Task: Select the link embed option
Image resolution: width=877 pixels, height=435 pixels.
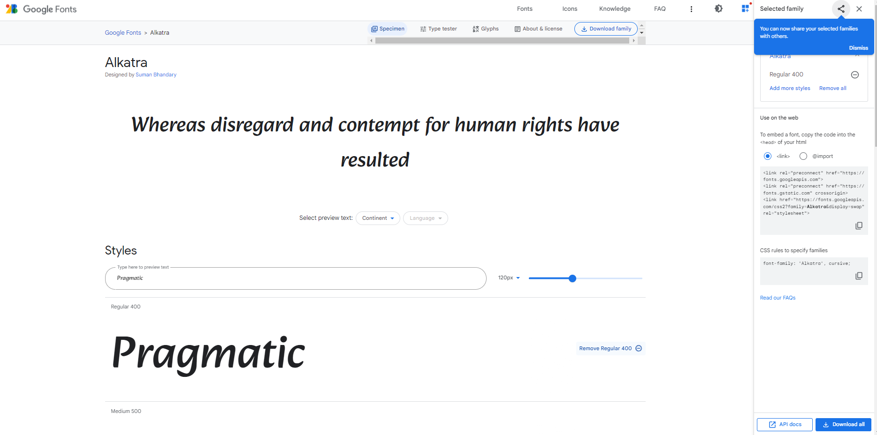Action: click(x=768, y=156)
